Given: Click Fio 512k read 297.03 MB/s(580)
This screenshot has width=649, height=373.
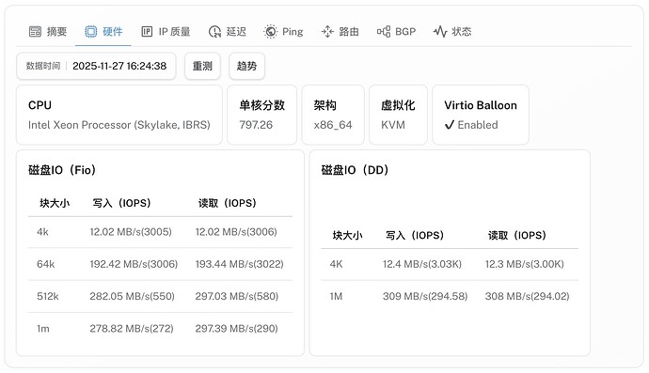Looking at the screenshot, I should 237,296.
